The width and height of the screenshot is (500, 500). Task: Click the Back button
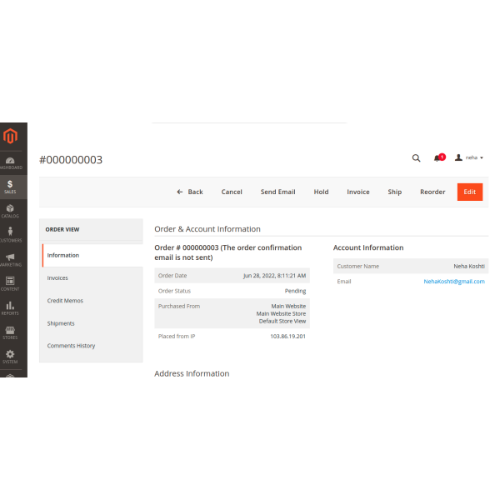[190, 192]
